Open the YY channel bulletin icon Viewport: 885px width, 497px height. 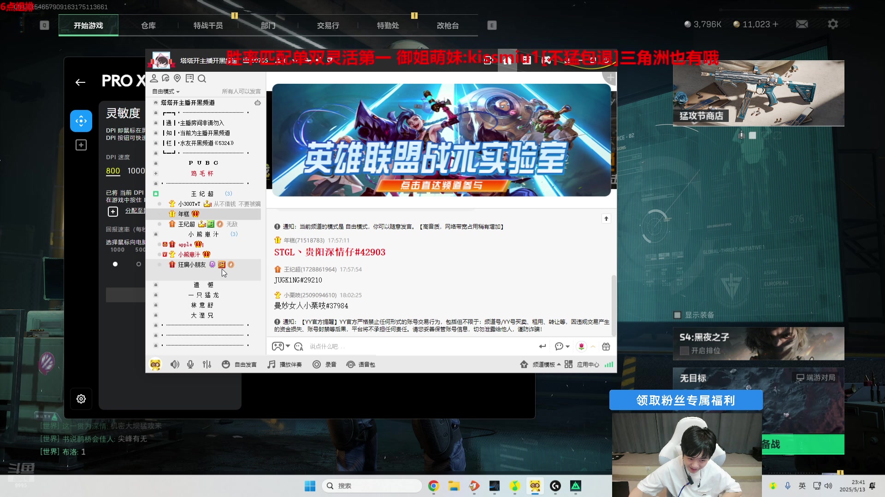189,79
